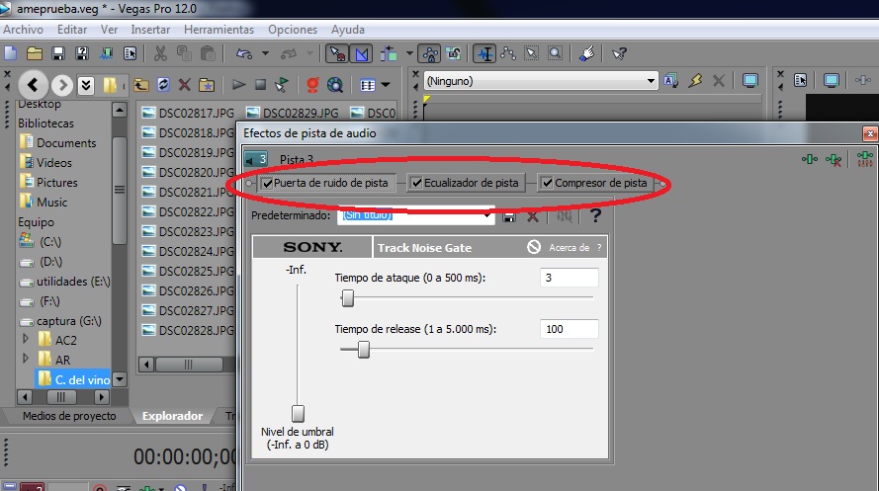
Task: Click the Tiempo de ataque value field
Action: pos(569,278)
